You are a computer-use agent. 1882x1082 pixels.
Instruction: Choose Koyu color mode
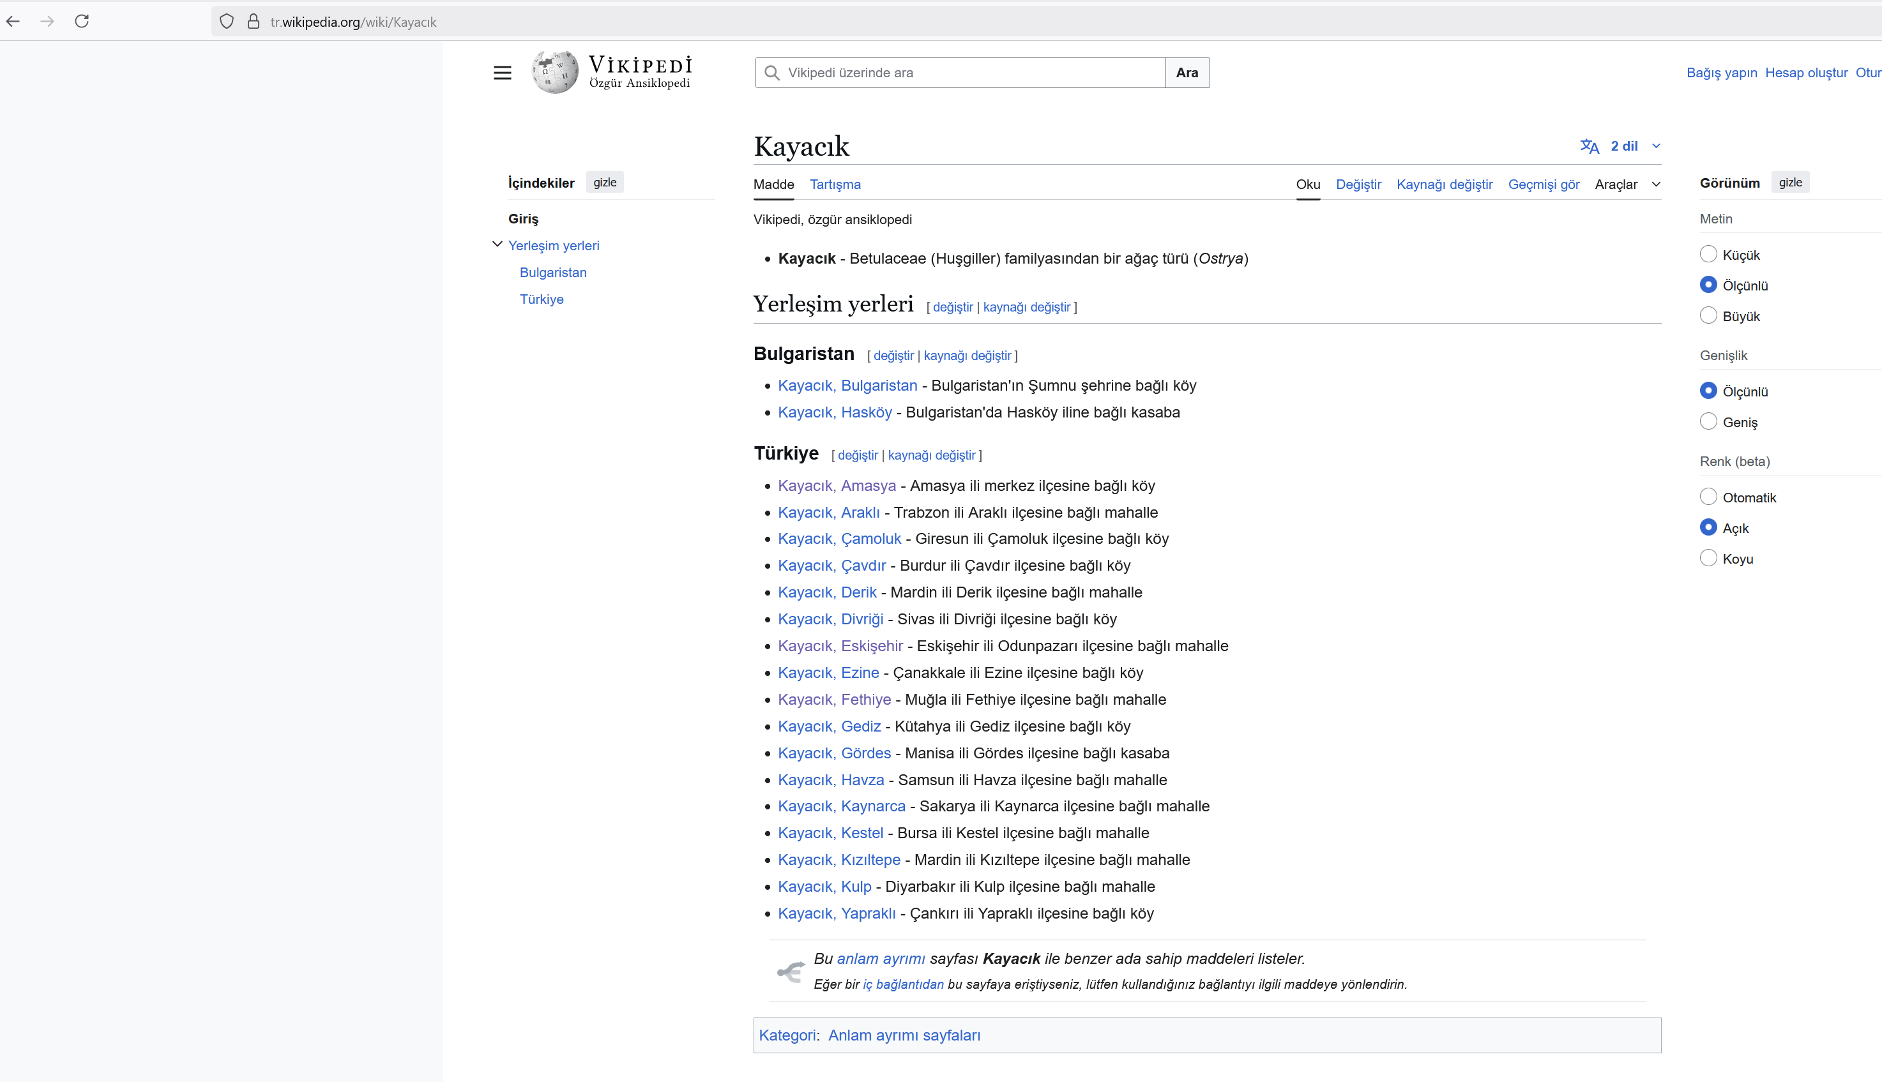point(1708,558)
